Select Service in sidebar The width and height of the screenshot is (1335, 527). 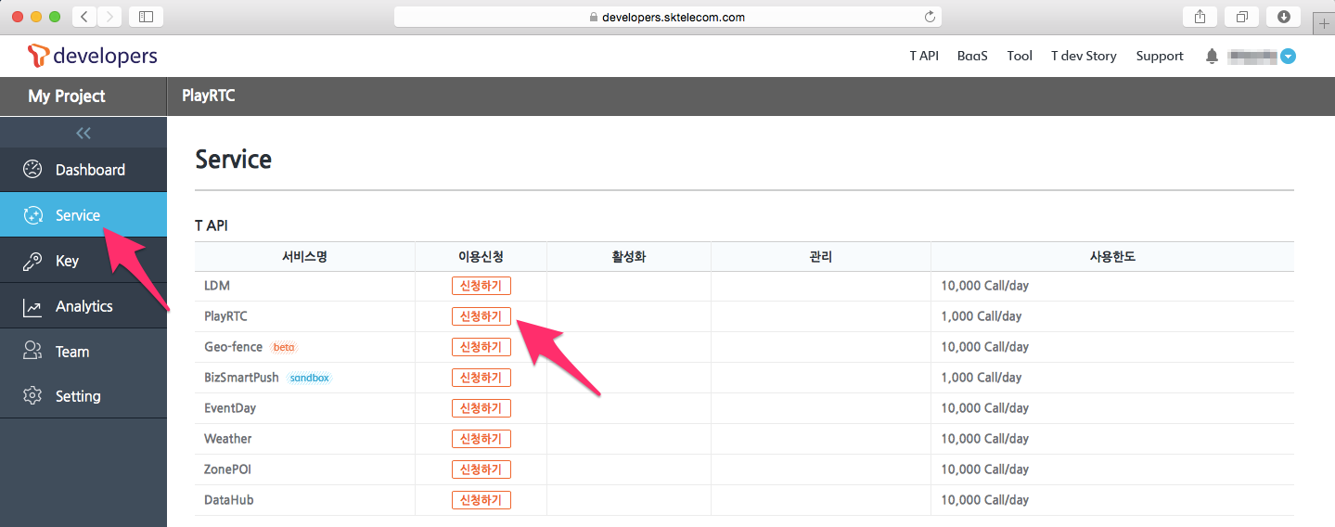(x=83, y=215)
